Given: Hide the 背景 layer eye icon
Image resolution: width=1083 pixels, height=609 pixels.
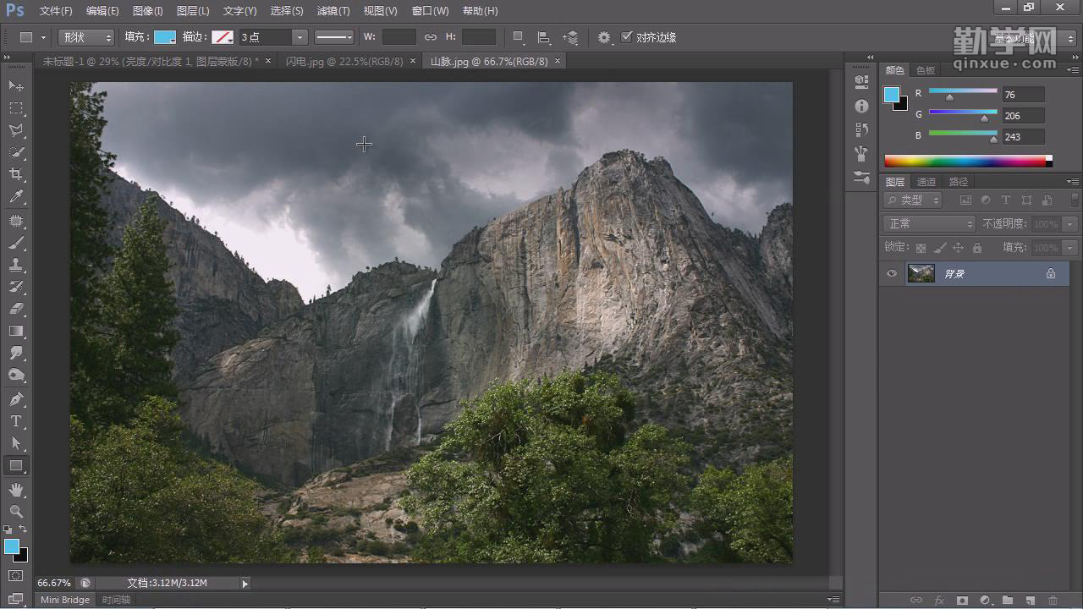Looking at the screenshot, I should (x=891, y=273).
